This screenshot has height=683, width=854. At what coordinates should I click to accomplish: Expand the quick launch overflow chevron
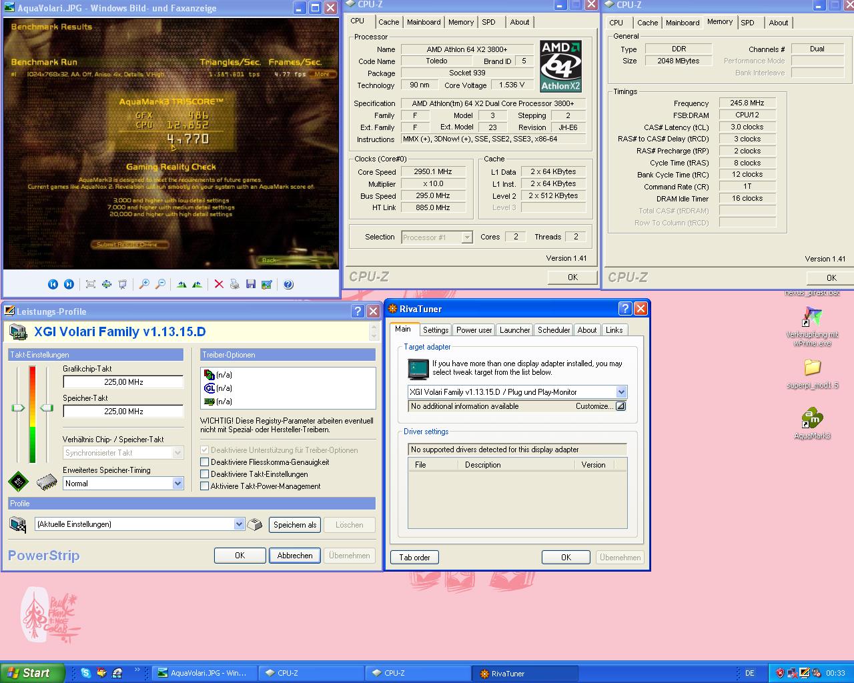(x=137, y=670)
